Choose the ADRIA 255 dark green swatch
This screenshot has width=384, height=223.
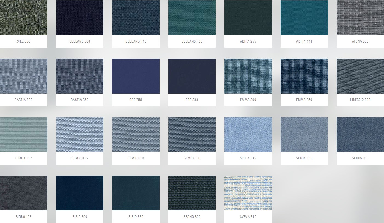click(248, 18)
